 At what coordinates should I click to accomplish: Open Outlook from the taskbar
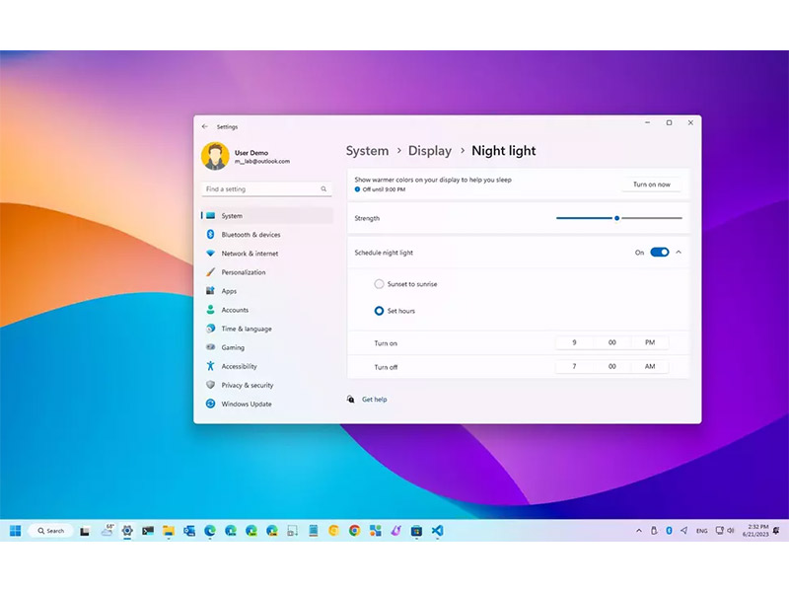[189, 531]
